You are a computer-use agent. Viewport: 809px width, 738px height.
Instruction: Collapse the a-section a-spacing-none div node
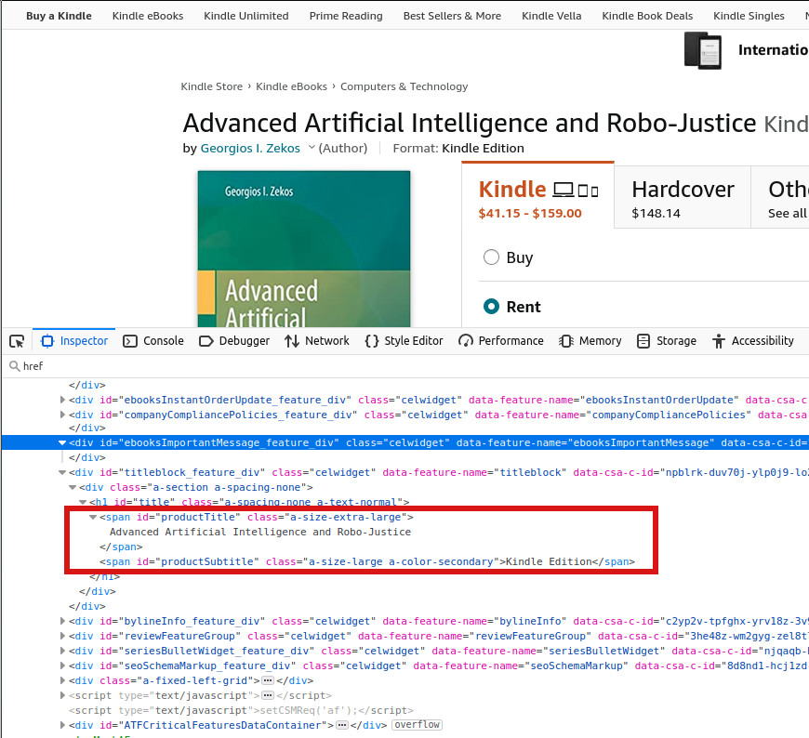(73, 487)
